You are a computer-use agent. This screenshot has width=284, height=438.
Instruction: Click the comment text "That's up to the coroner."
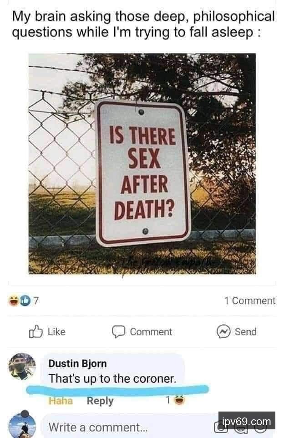(x=112, y=379)
